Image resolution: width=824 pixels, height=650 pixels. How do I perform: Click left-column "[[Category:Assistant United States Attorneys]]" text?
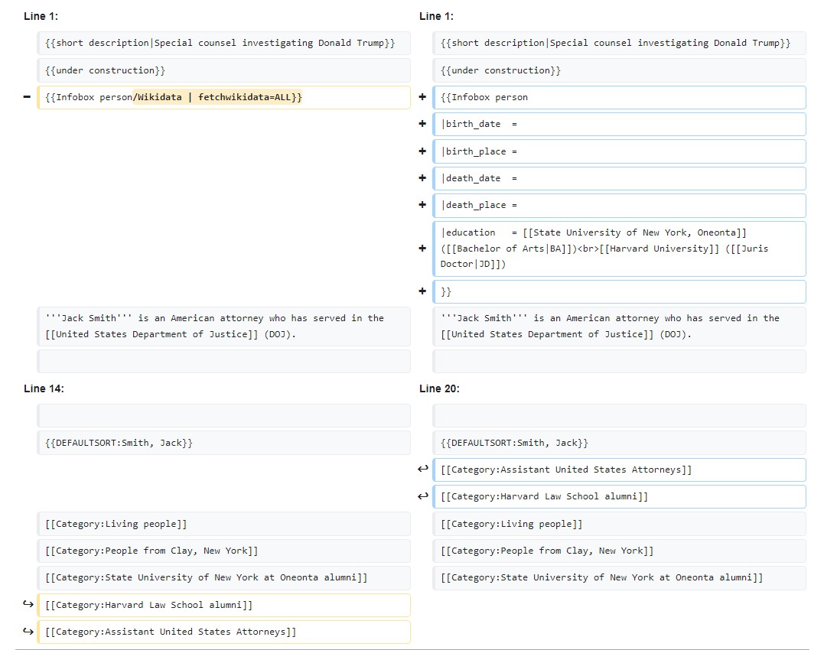pyautogui.click(x=171, y=632)
